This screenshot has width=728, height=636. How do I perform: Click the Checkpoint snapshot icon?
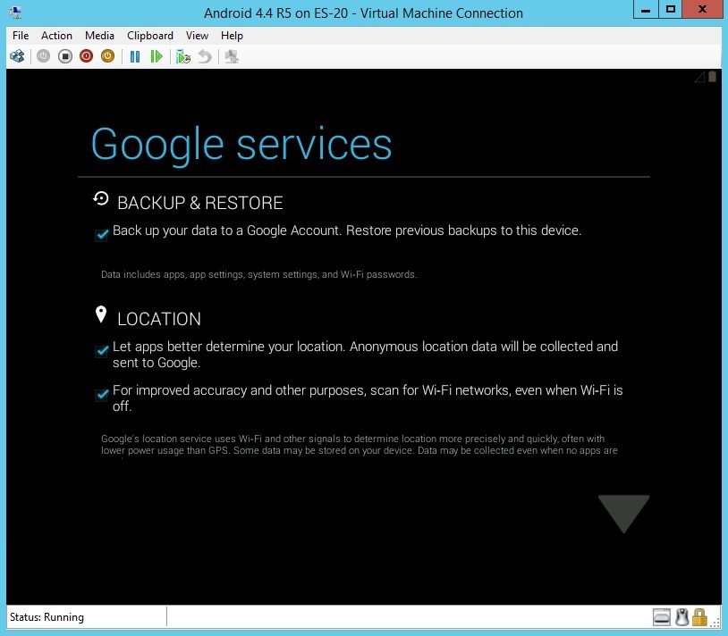[x=183, y=56]
